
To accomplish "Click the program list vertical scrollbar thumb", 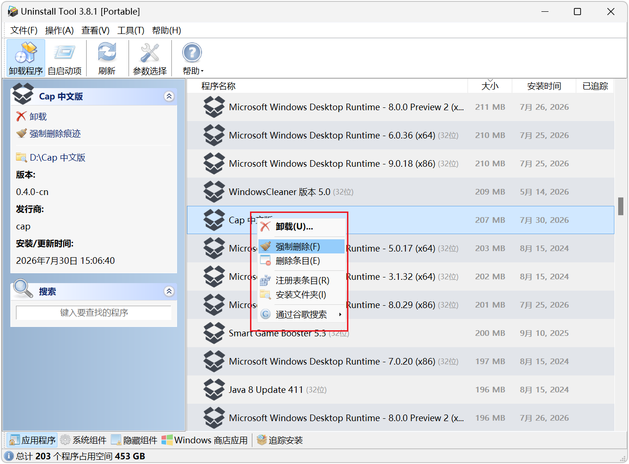I will pyautogui.click(x=621, y=206).
